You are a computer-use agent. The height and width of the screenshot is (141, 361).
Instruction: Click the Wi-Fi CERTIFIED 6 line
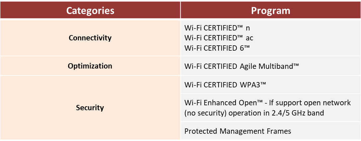click(217, 48)
